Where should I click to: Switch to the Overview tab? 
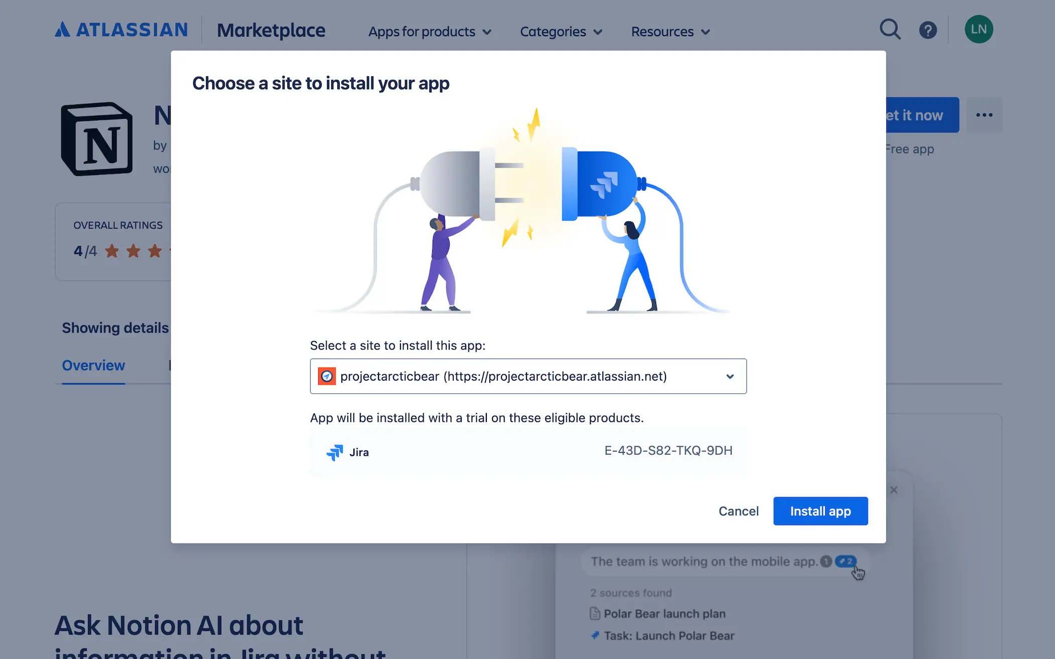[x=93, y=365]
